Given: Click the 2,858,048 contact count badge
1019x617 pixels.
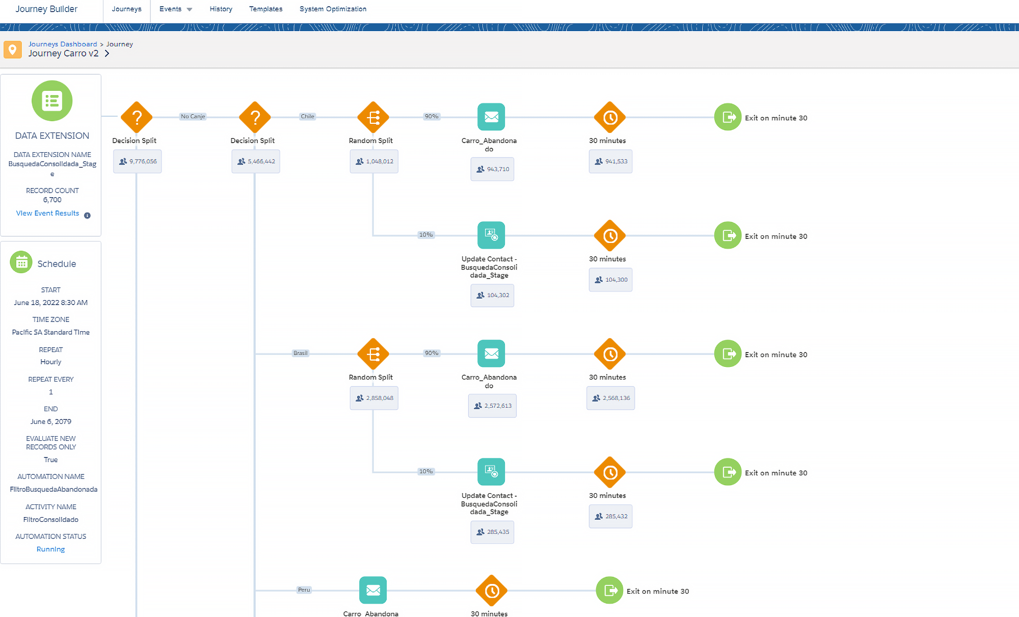Looking at the screenshot, I should 374,398.
